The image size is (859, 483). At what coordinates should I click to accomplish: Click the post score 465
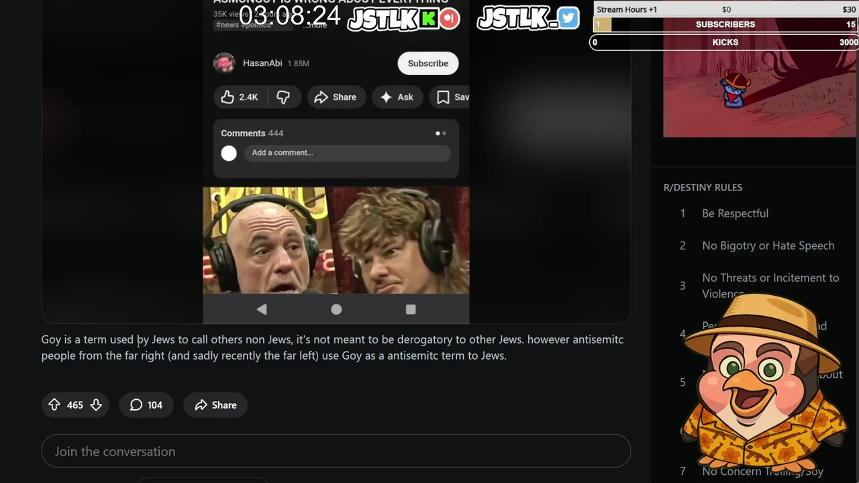(x=75, y=405)
